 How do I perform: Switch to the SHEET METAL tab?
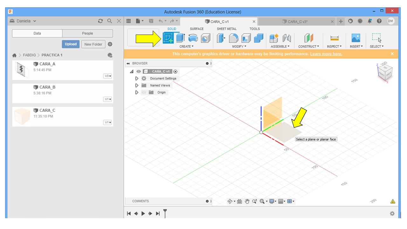(x=227, y=29)
